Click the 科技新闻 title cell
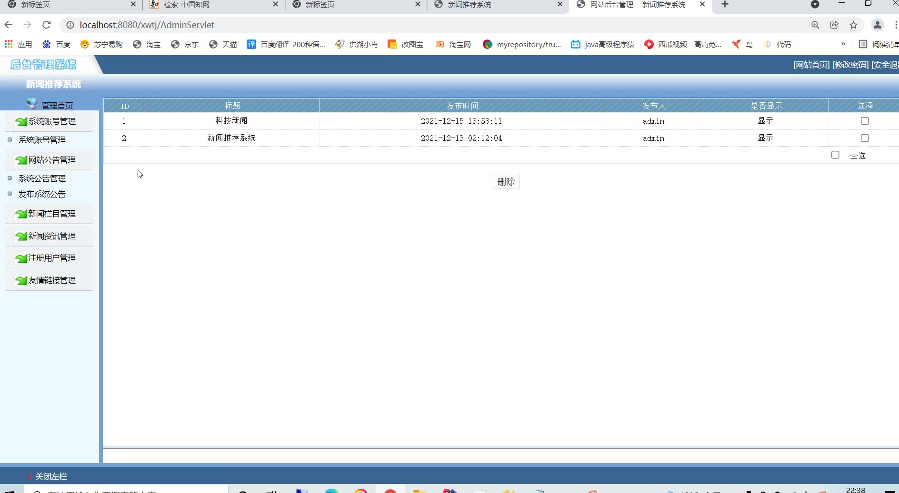The width and height of the screenshot is (899, 493). click(x=231, y=121)
